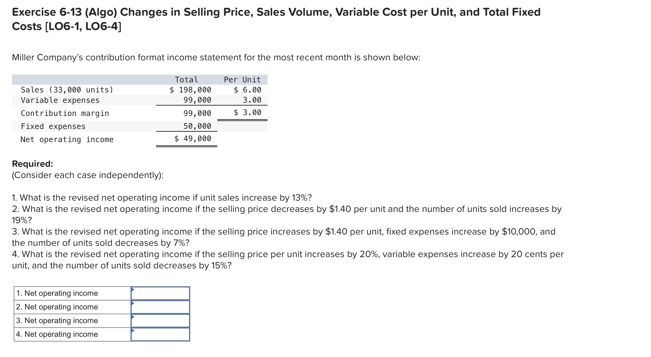Click the $ 6.00 Per Unit value

(x=247, y=90)
